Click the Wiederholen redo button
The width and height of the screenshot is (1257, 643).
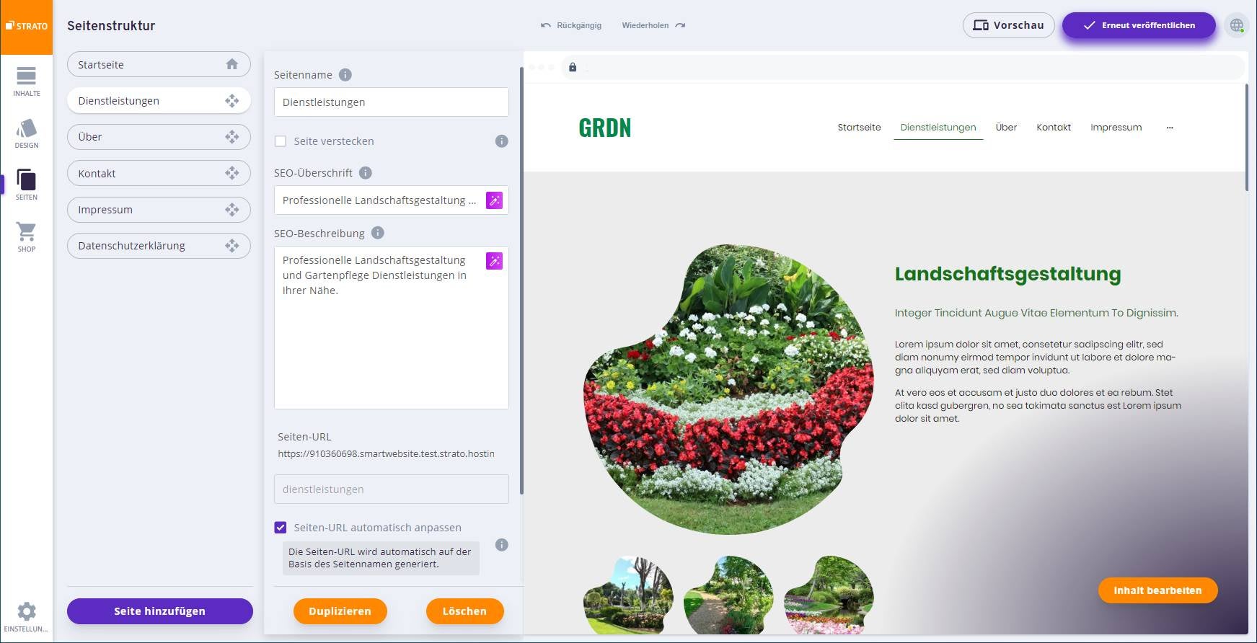(653, 25)
